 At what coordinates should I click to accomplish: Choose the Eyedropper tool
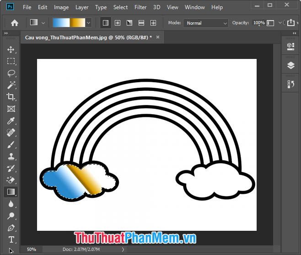(11, 121)
